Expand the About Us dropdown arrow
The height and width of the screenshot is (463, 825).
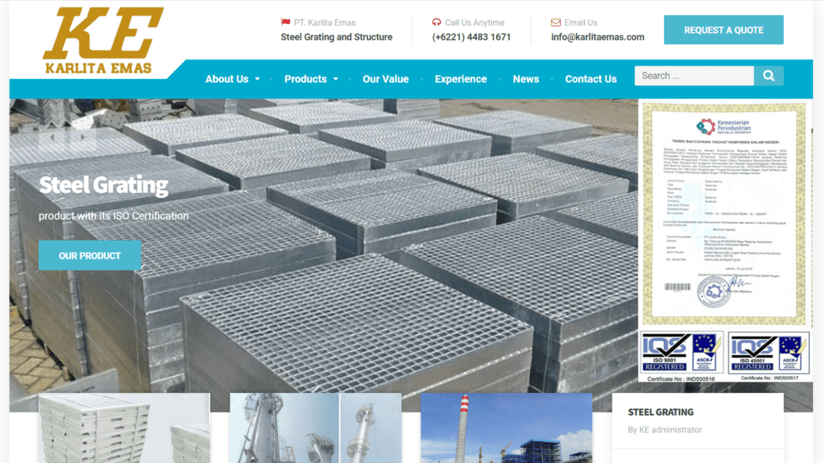[x=257, y=79]
